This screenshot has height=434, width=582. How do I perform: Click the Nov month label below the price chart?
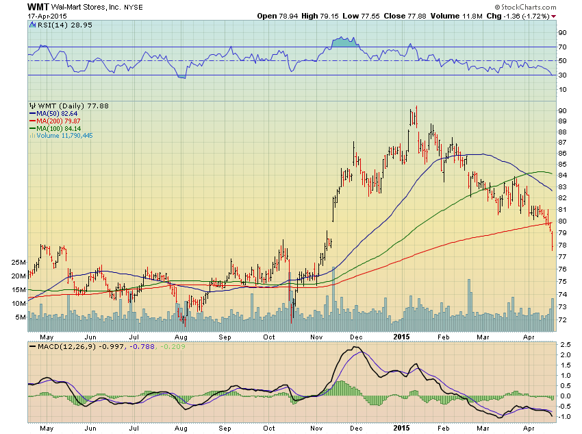tap(316, 337)
